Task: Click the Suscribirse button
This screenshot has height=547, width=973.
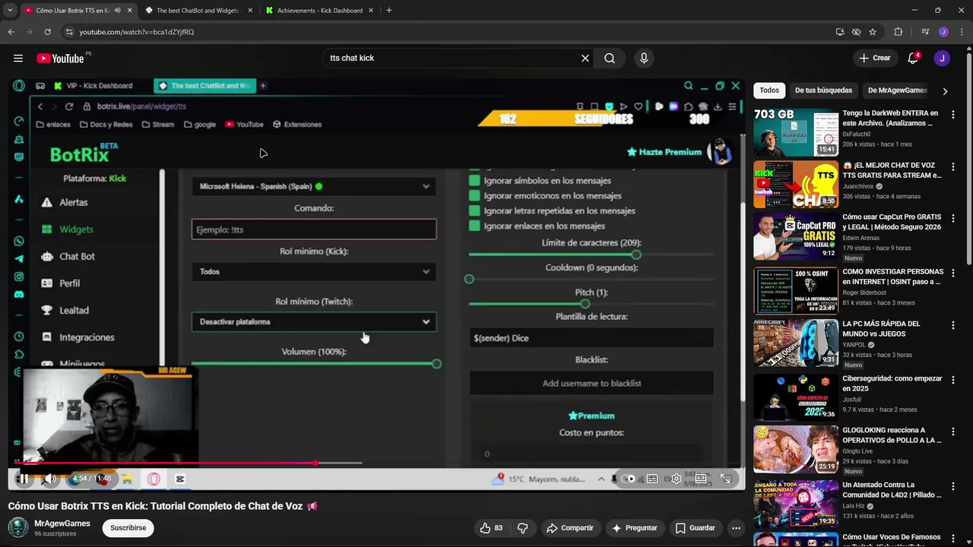Action: (128, 528)
